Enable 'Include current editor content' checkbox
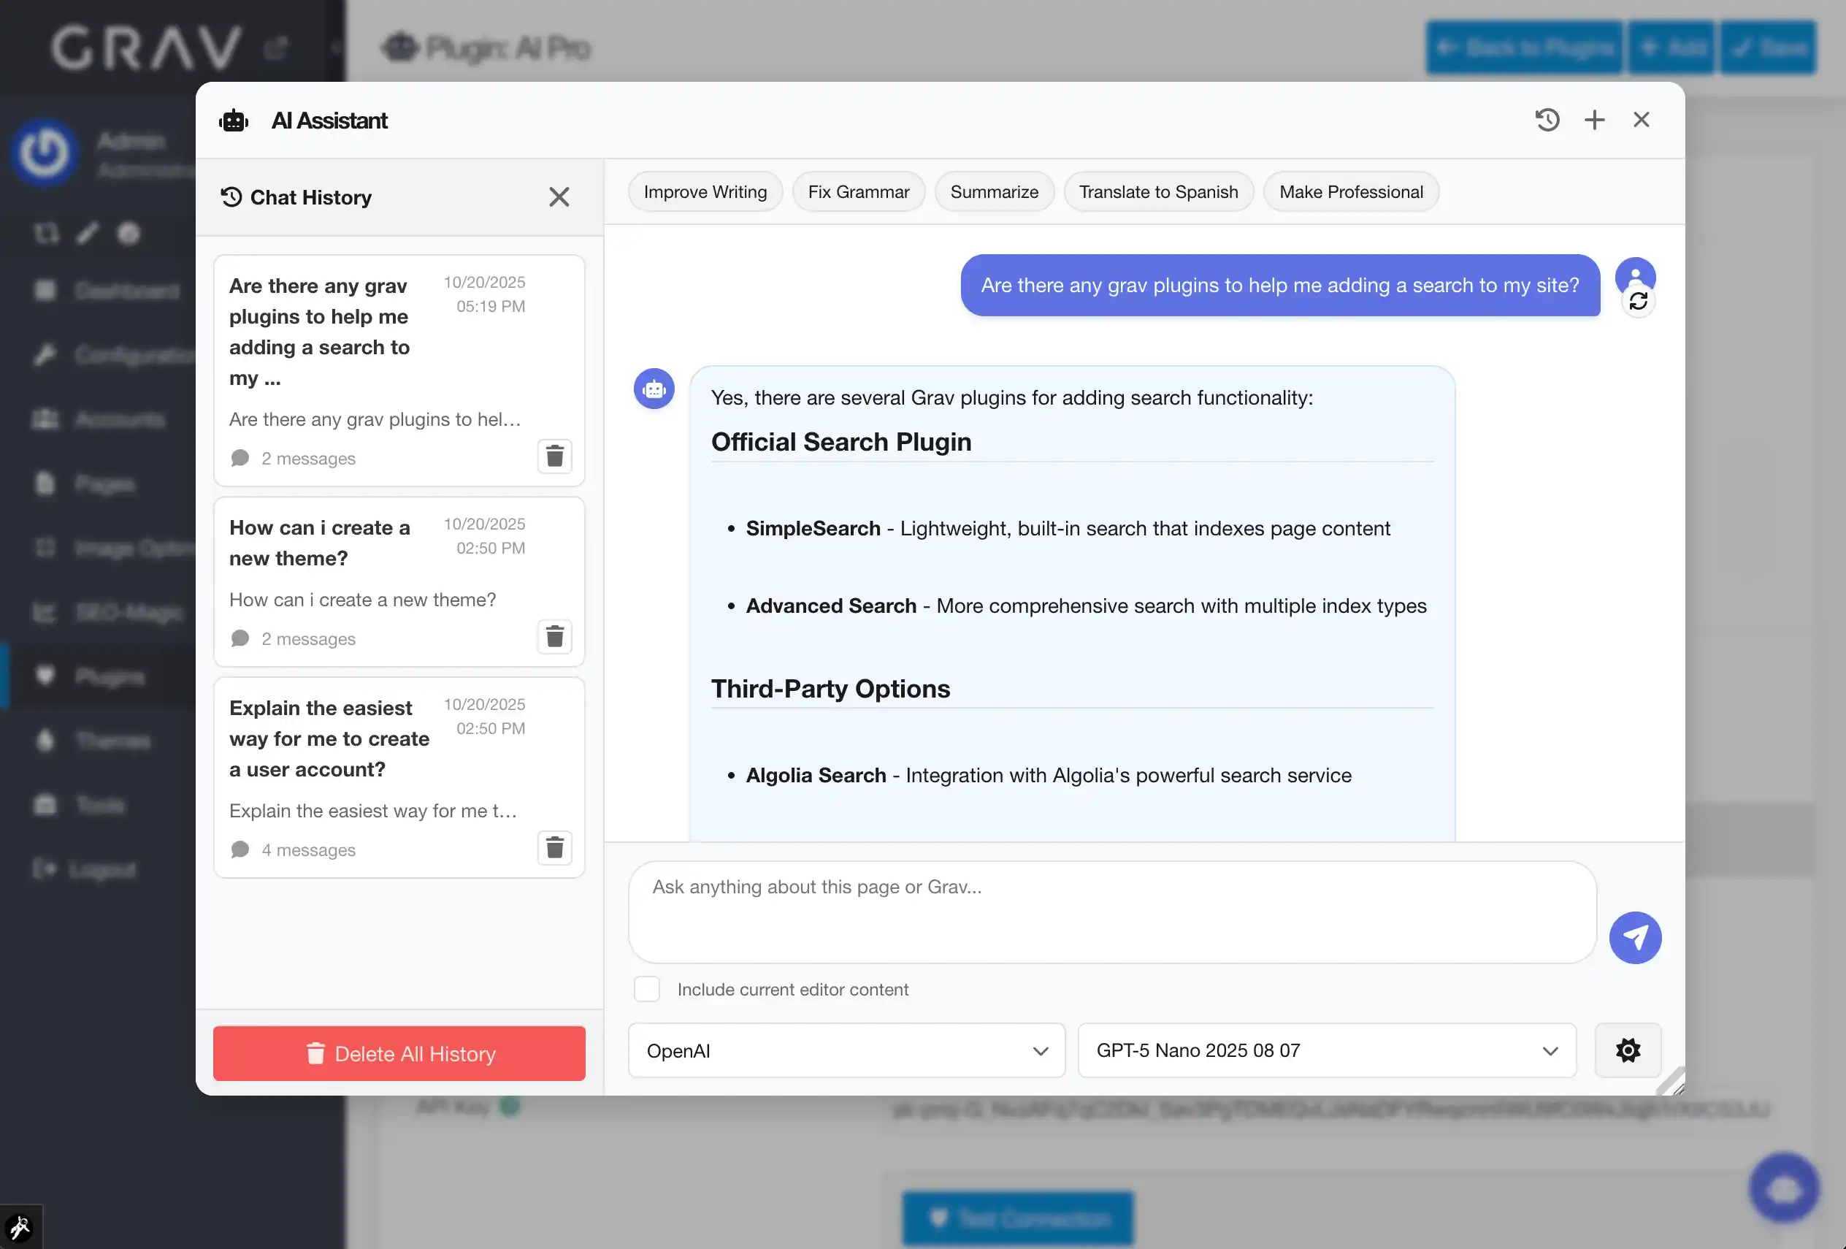This screenshot has height=1249, width=1846. click(646, 989)
